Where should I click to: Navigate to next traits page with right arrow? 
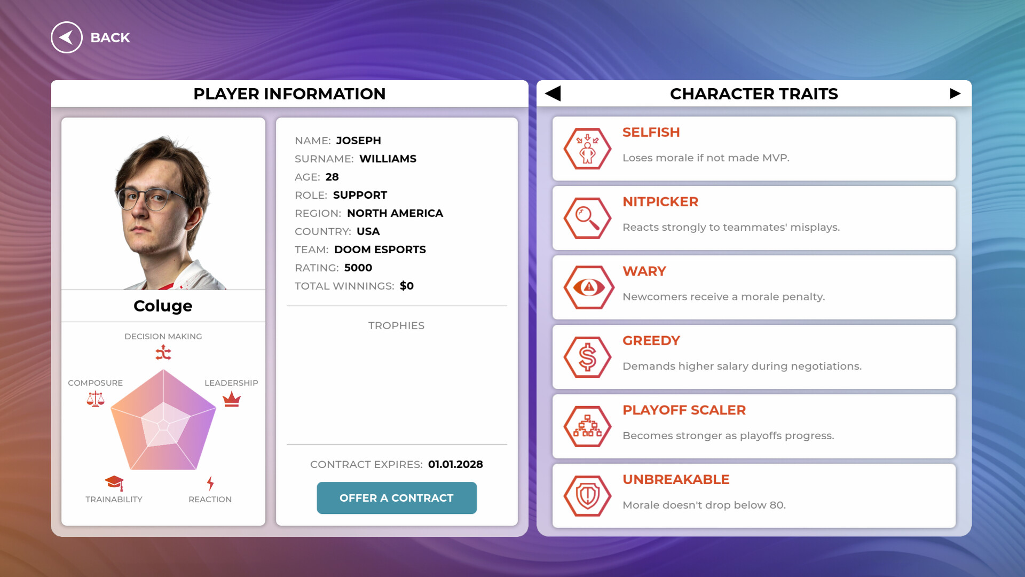click(x=955, y=93)
